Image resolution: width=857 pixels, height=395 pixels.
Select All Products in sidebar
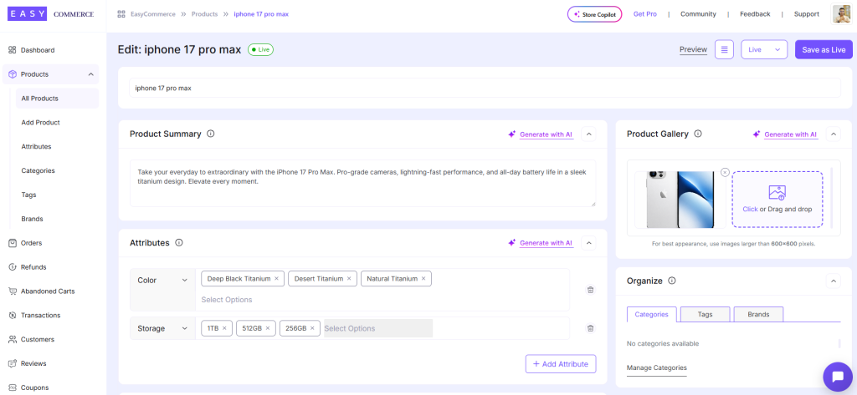pyautogui.click(x=57, y=99)
